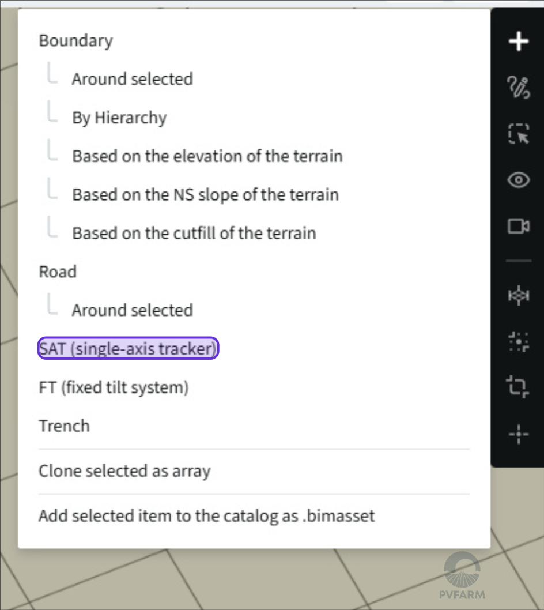
Task: Click Clone selected as array
Action: pos(124,470)
